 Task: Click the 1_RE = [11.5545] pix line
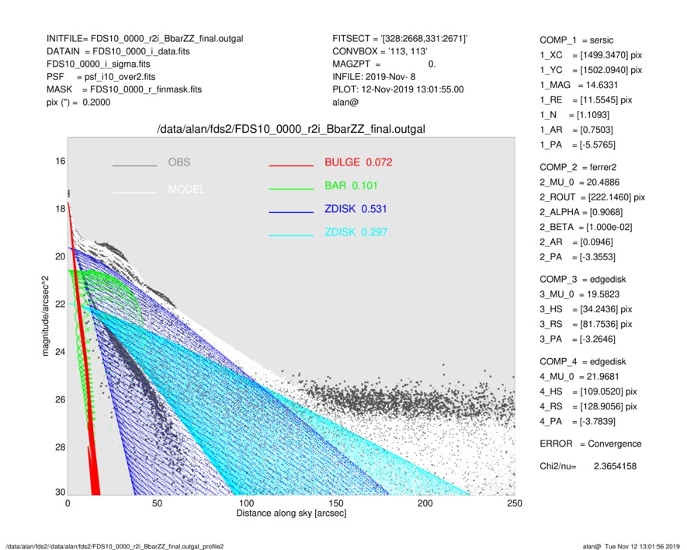point(586,100)
